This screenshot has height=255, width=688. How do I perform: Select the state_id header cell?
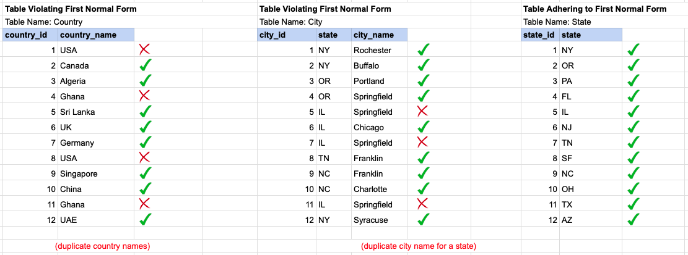(x=540, y=35)
